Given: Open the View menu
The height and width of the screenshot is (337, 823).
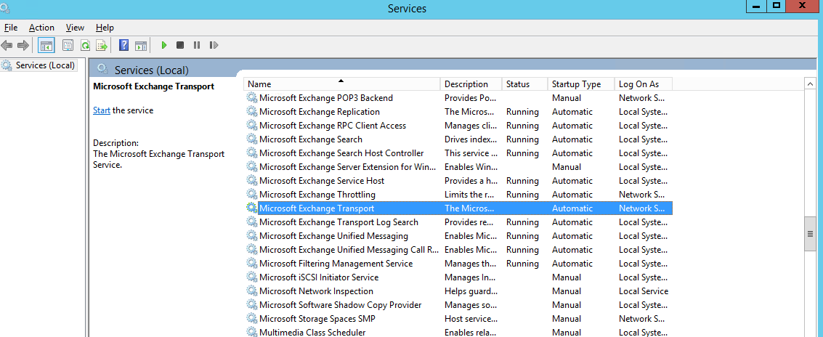Looking at the screenshot, I should (x=75, y=28).
